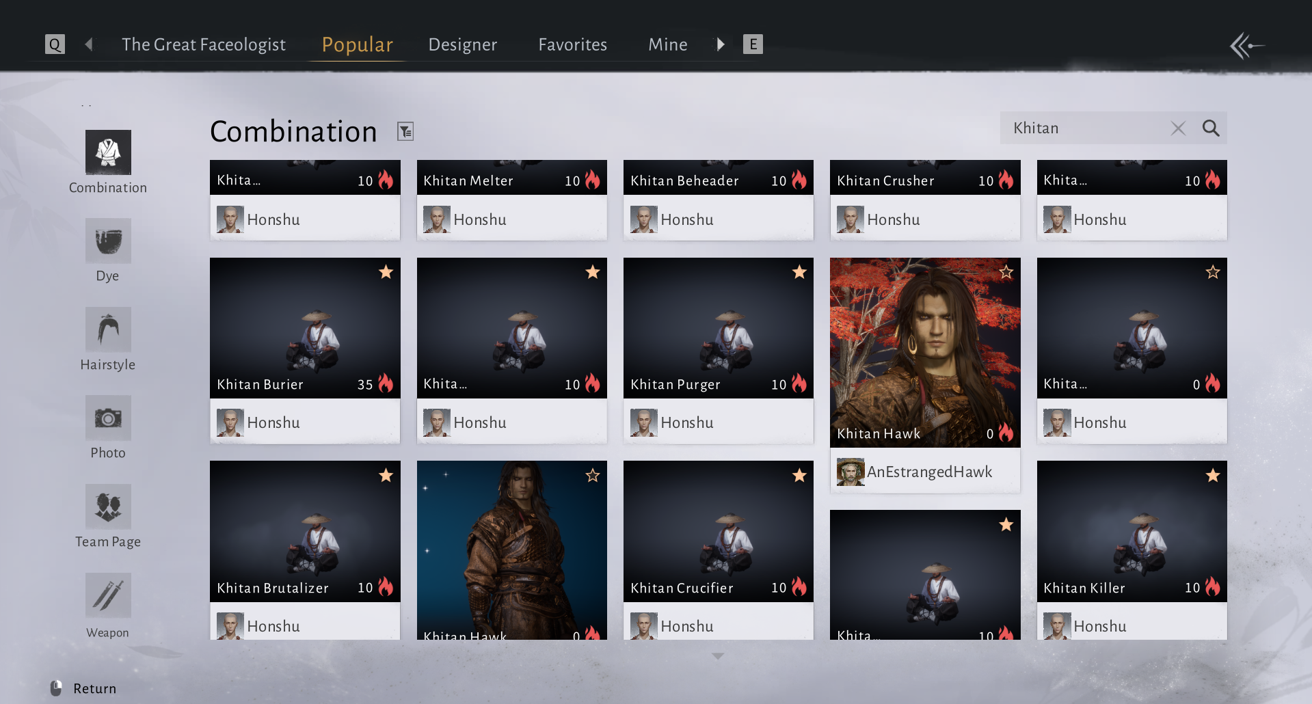Open the Favorites tab
This screenshot has width=1312, height=704.
573,44
